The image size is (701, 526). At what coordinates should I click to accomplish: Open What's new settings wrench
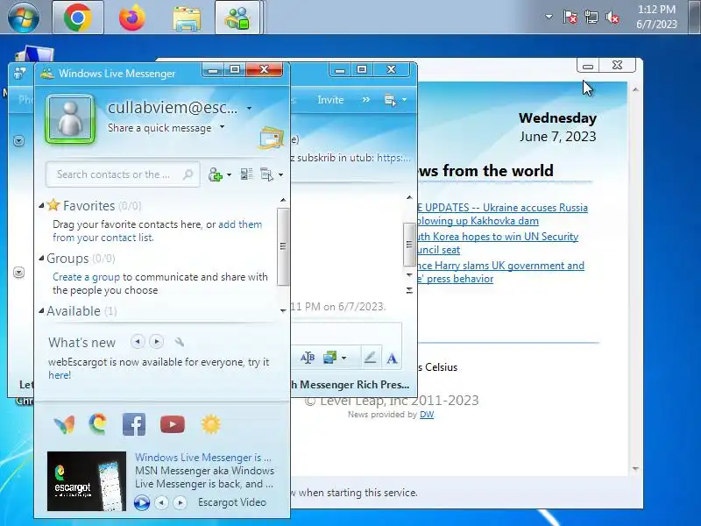click(x=180, y=342)
